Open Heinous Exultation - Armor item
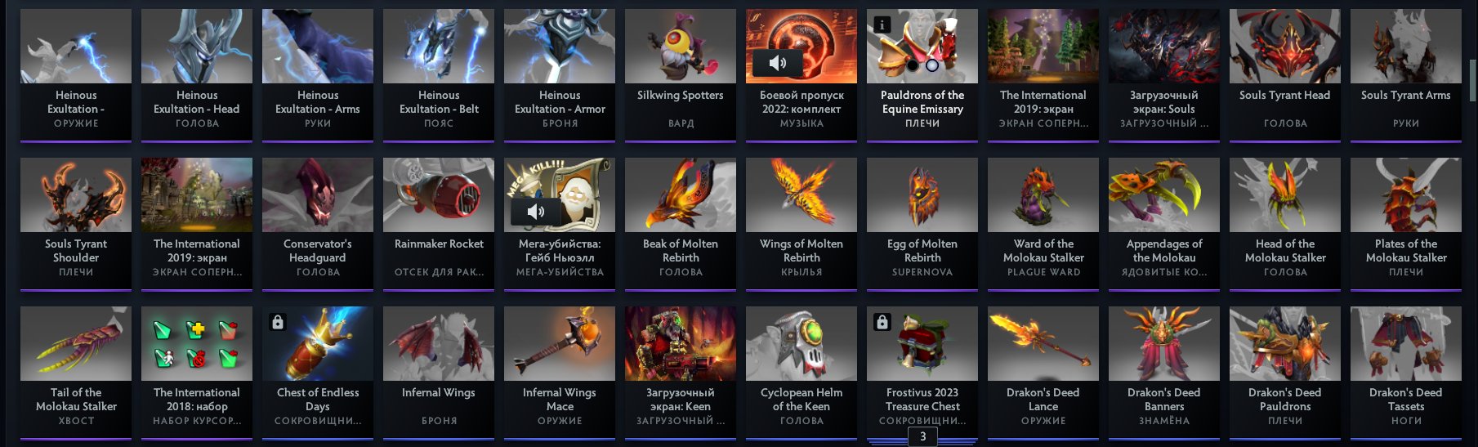Screen dimensions: 1478x447 560,75
